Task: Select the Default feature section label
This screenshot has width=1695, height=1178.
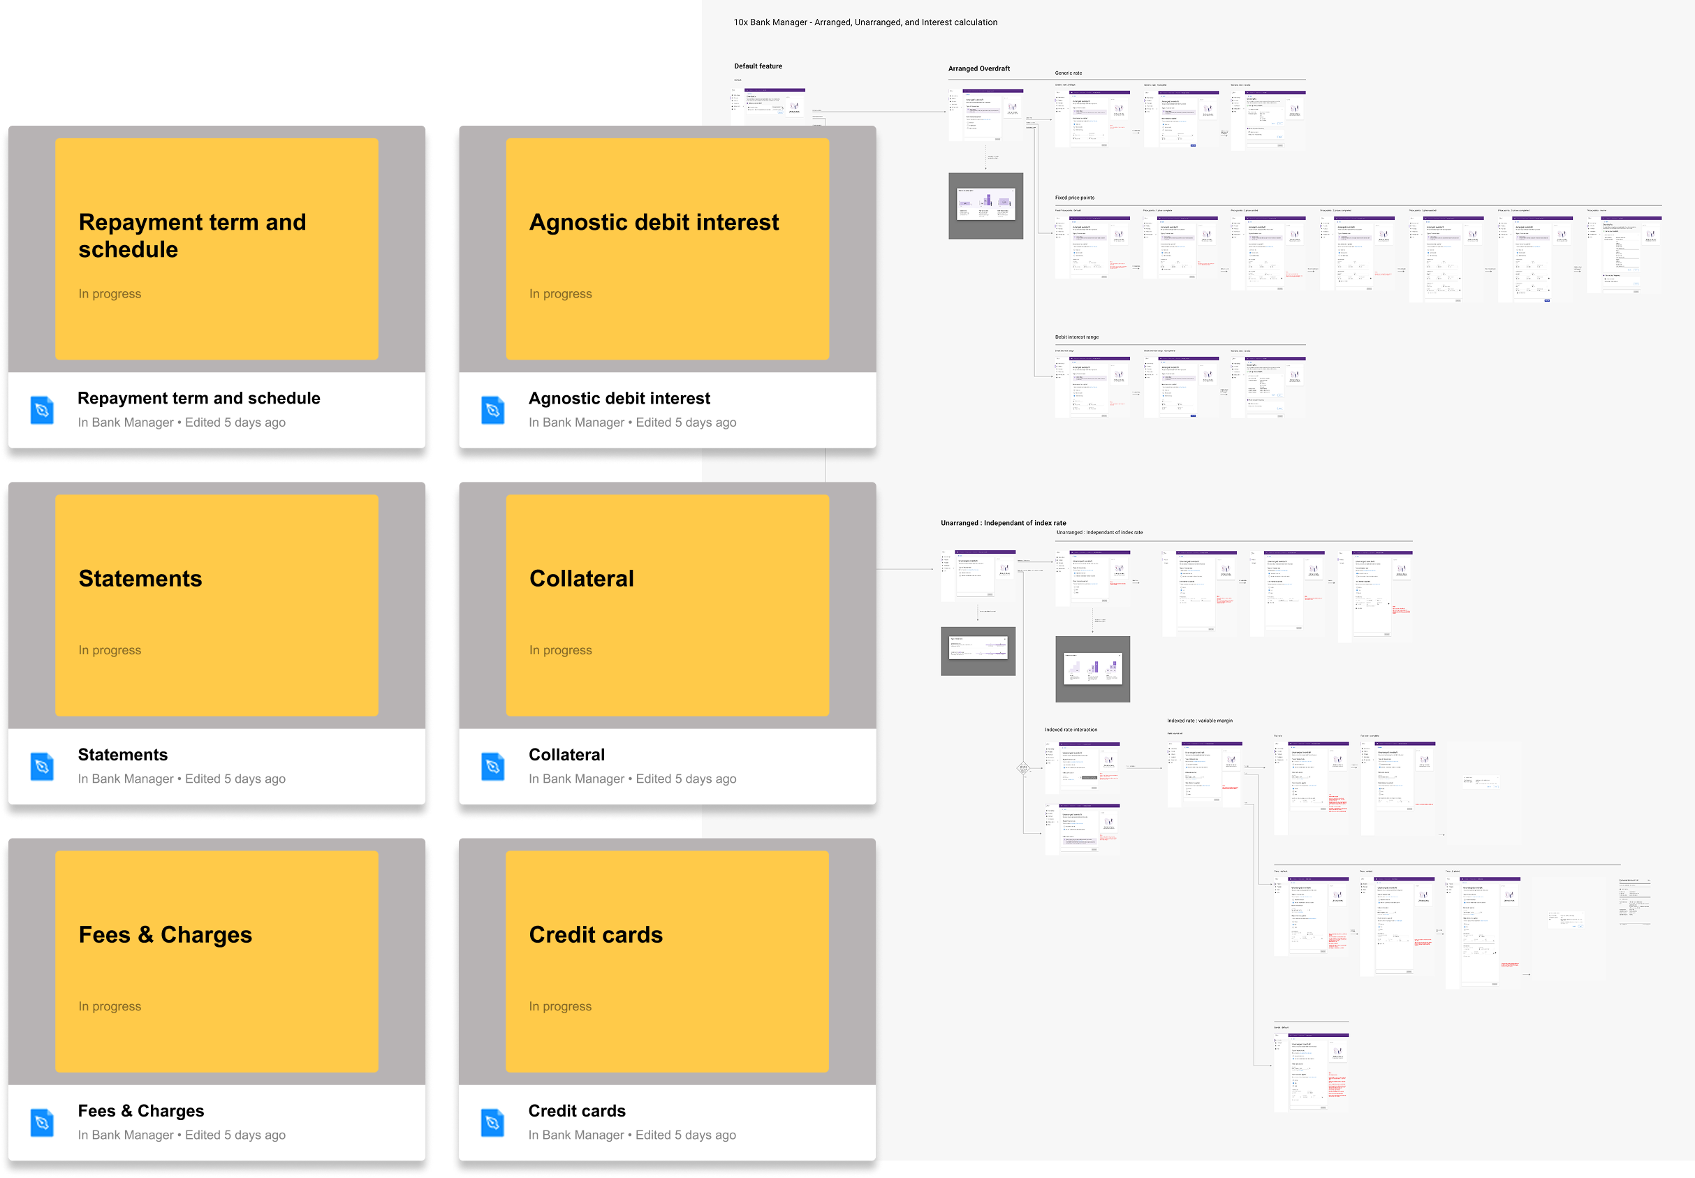Action: click(758, 66)
